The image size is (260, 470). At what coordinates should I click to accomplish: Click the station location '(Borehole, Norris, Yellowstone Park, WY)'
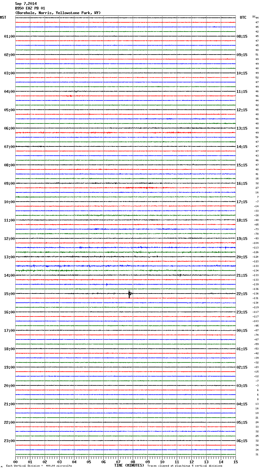tap(58, 13)
